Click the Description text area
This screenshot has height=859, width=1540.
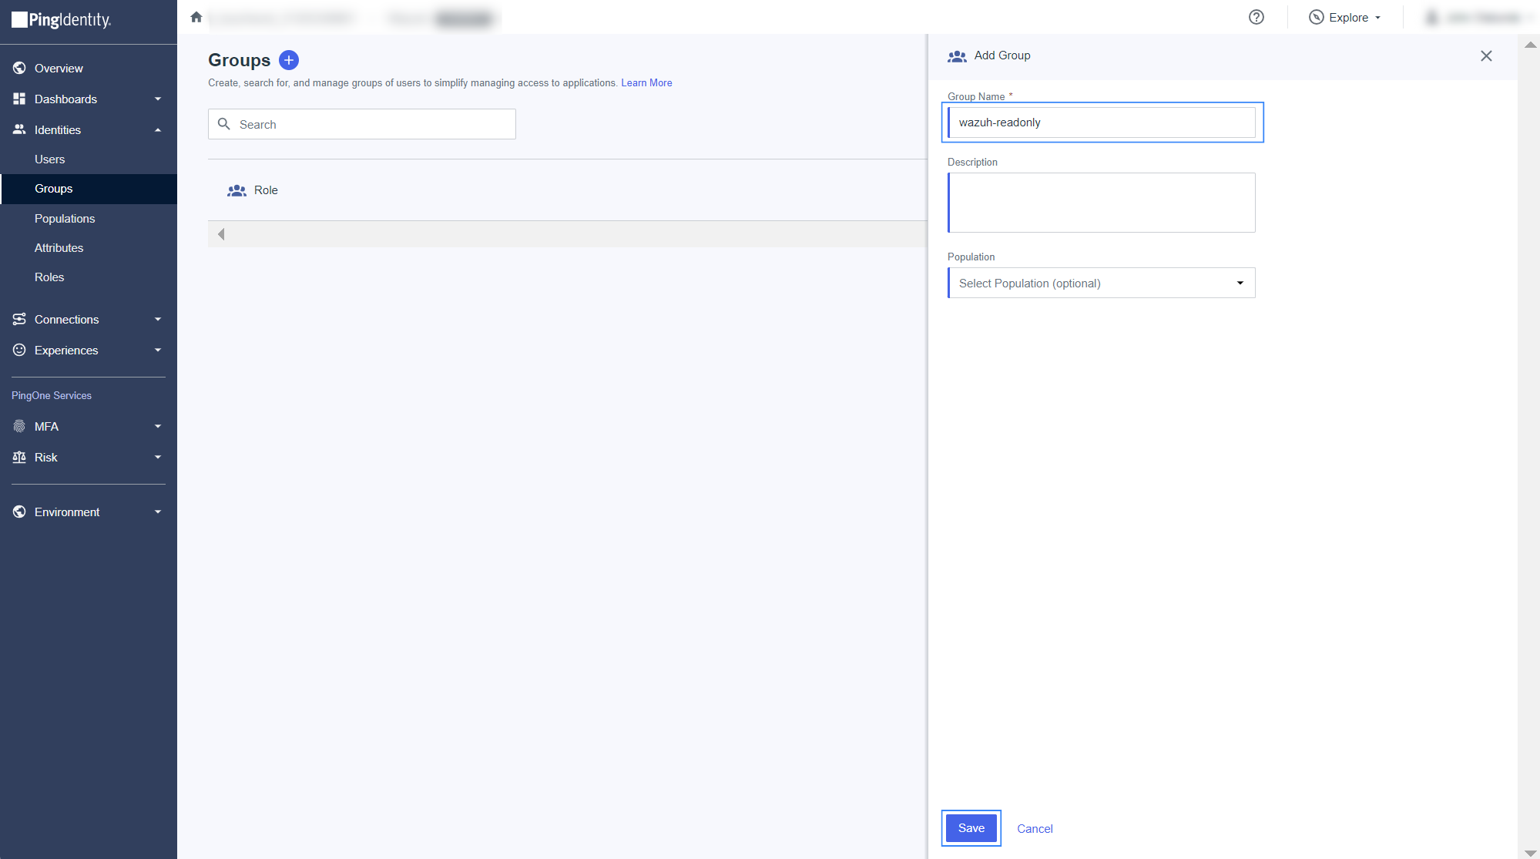pyautogui.click(x=1101, y=202)
